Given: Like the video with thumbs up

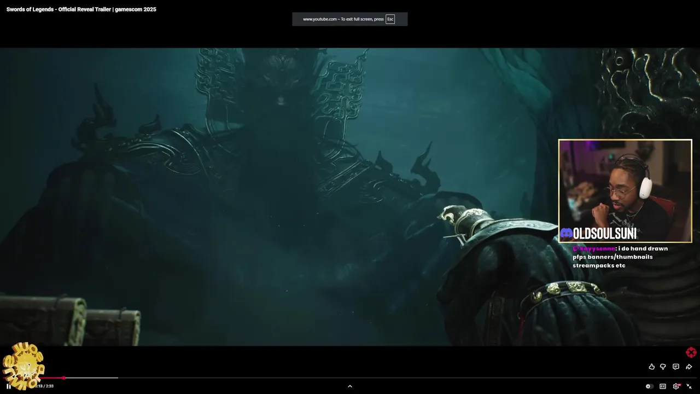Looking at the screenshot, I should click(x=651, y=367).
